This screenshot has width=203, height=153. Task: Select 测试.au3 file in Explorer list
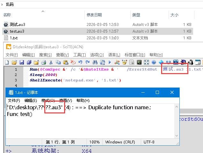tap(17, 25)
